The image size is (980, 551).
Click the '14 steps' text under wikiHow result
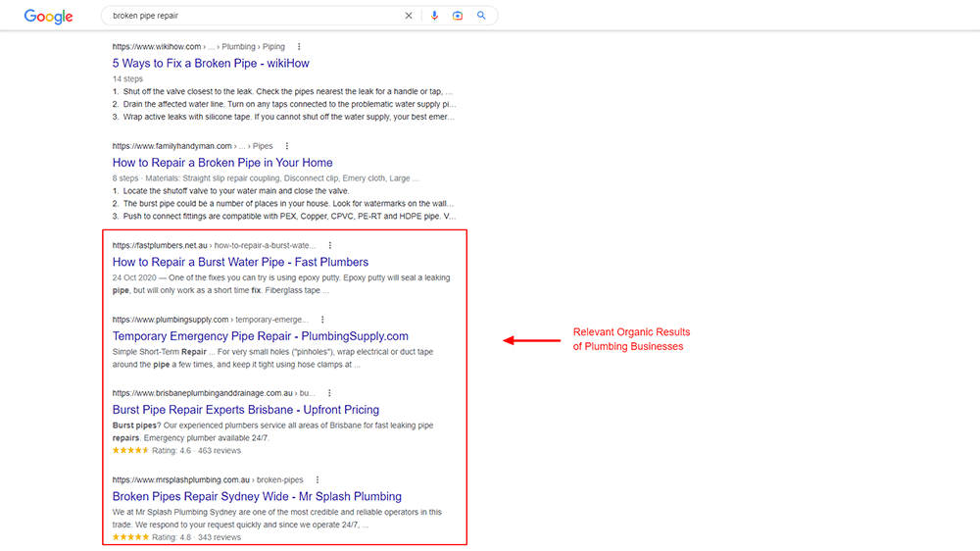(x=127, y=78)
